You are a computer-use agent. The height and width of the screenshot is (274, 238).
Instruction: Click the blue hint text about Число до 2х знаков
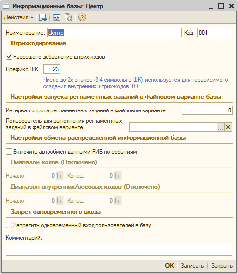[136, 83]
